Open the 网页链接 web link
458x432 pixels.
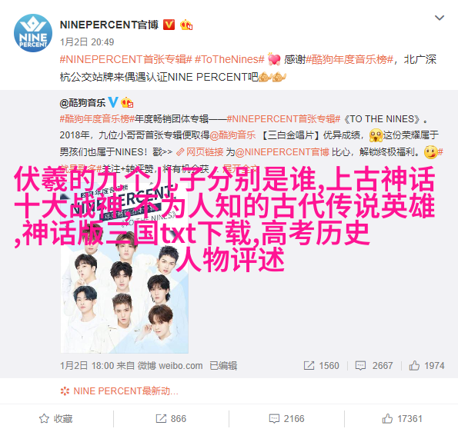tap(200, 152)
